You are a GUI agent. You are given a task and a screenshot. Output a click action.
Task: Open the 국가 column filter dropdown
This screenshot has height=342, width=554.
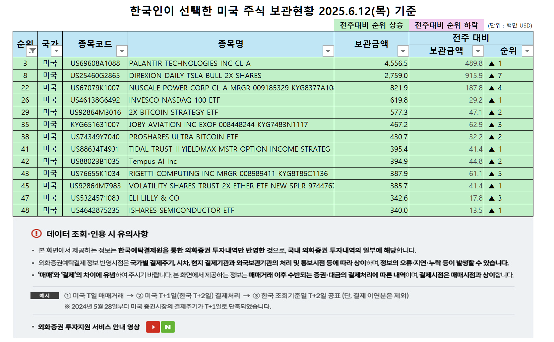[x=57, y=51]
